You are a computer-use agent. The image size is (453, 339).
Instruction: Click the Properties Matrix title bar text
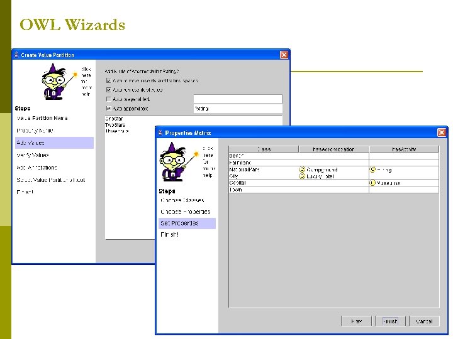188,132
